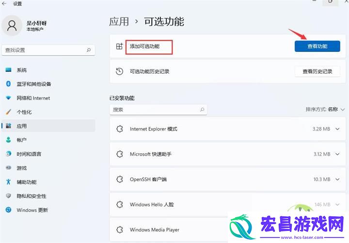
Task: Click the person icon beside 帐户
Action: pyautogui.click(x=8, y=140)
